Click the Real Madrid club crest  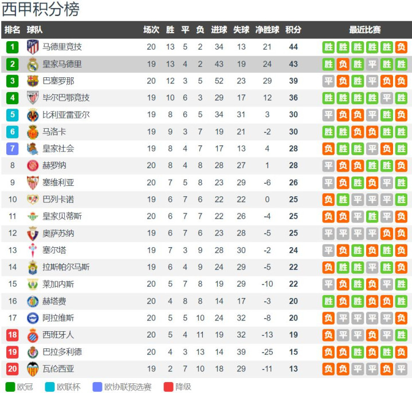(x=33, y=64)
